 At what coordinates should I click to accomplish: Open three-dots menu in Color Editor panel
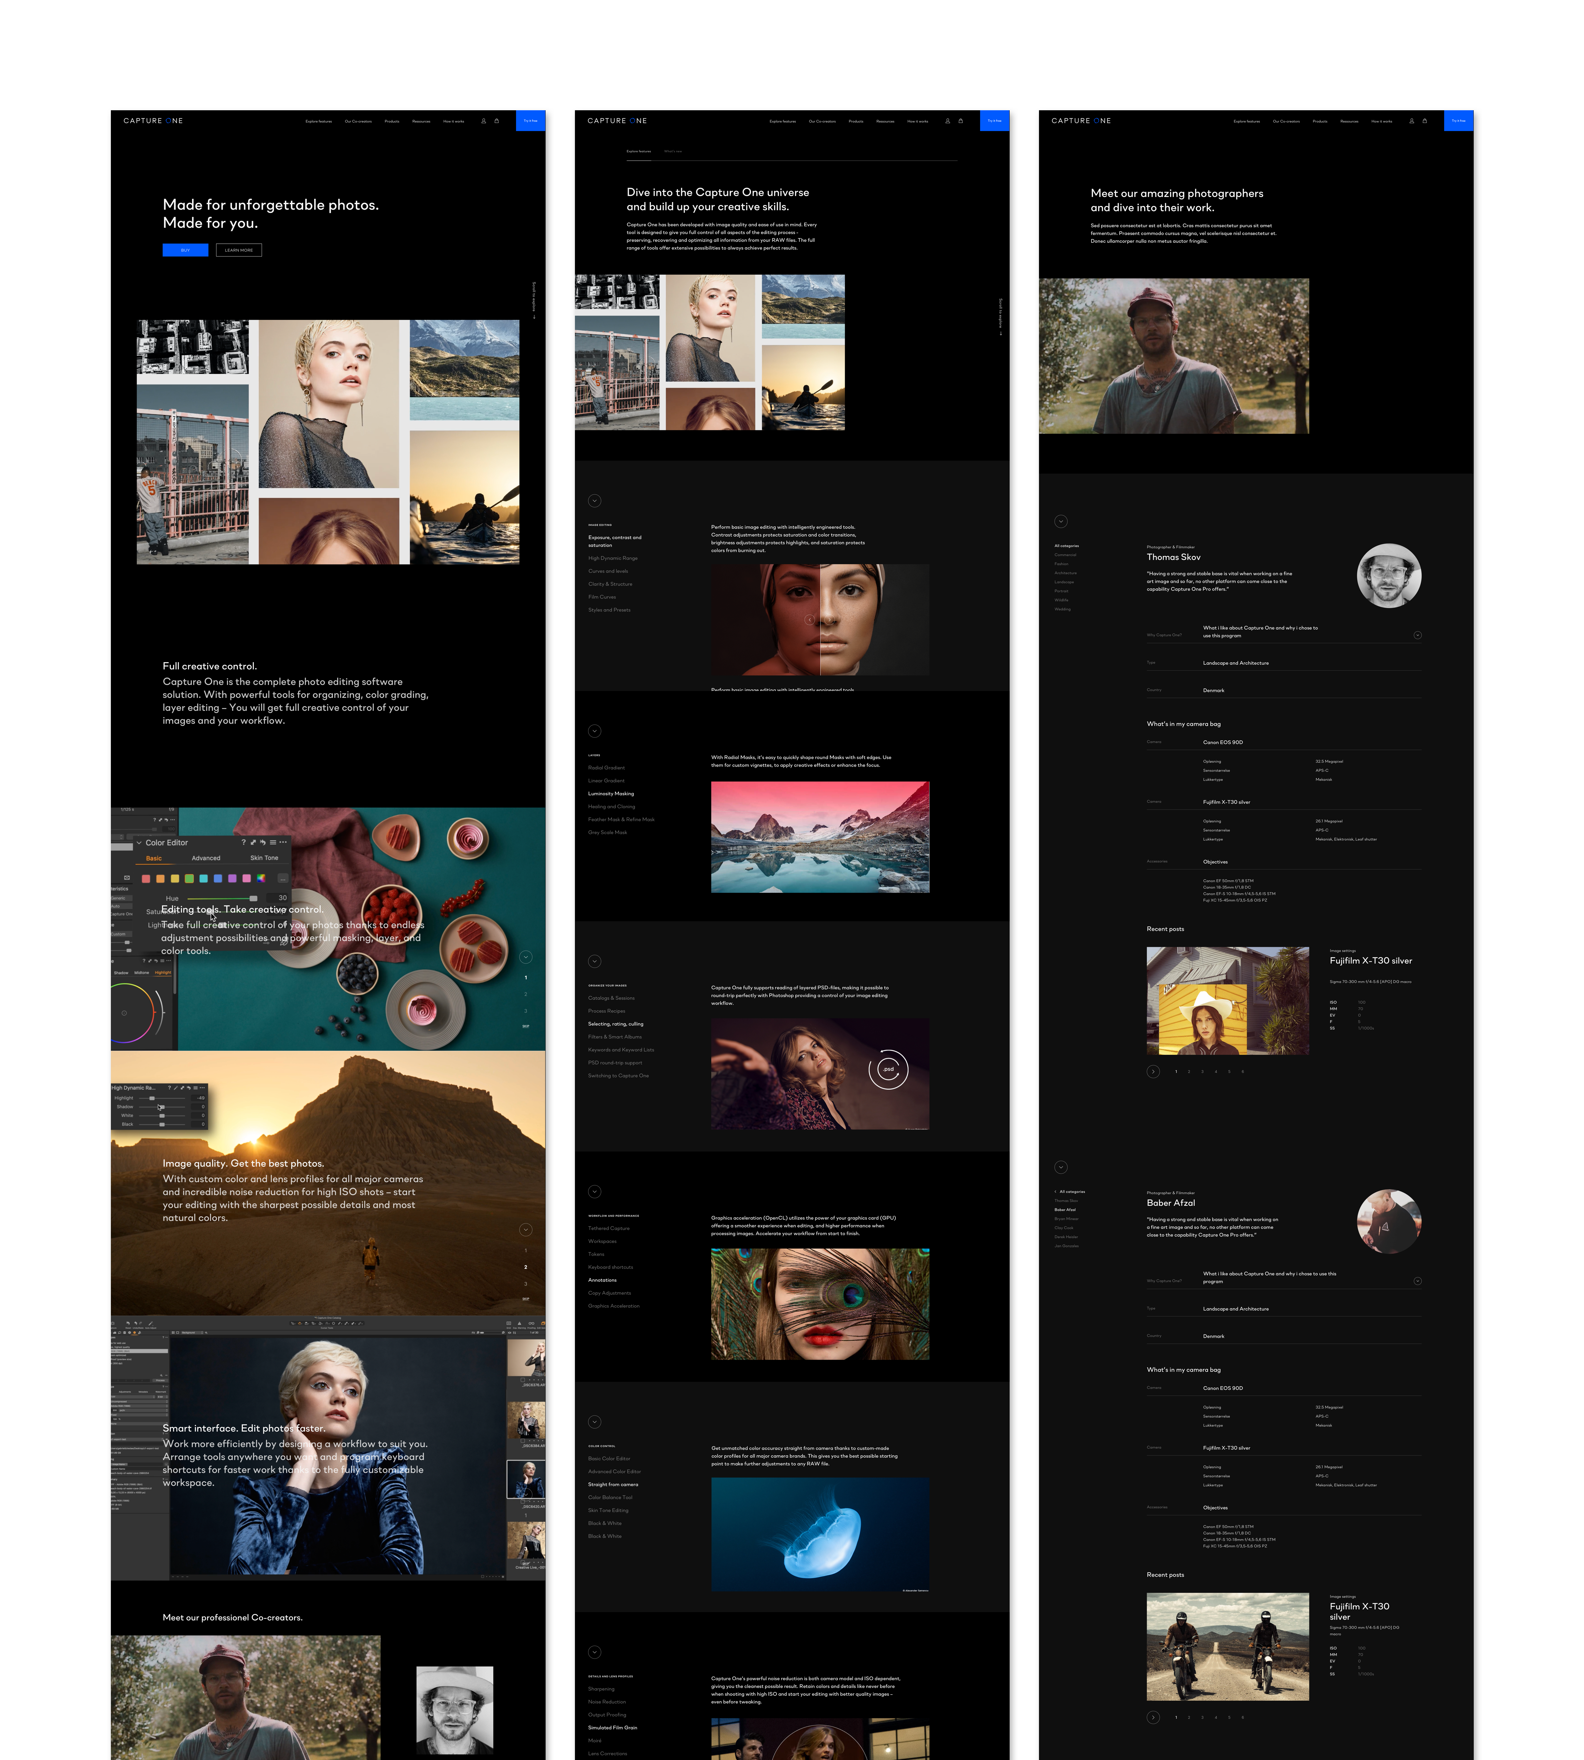(283, 842)
